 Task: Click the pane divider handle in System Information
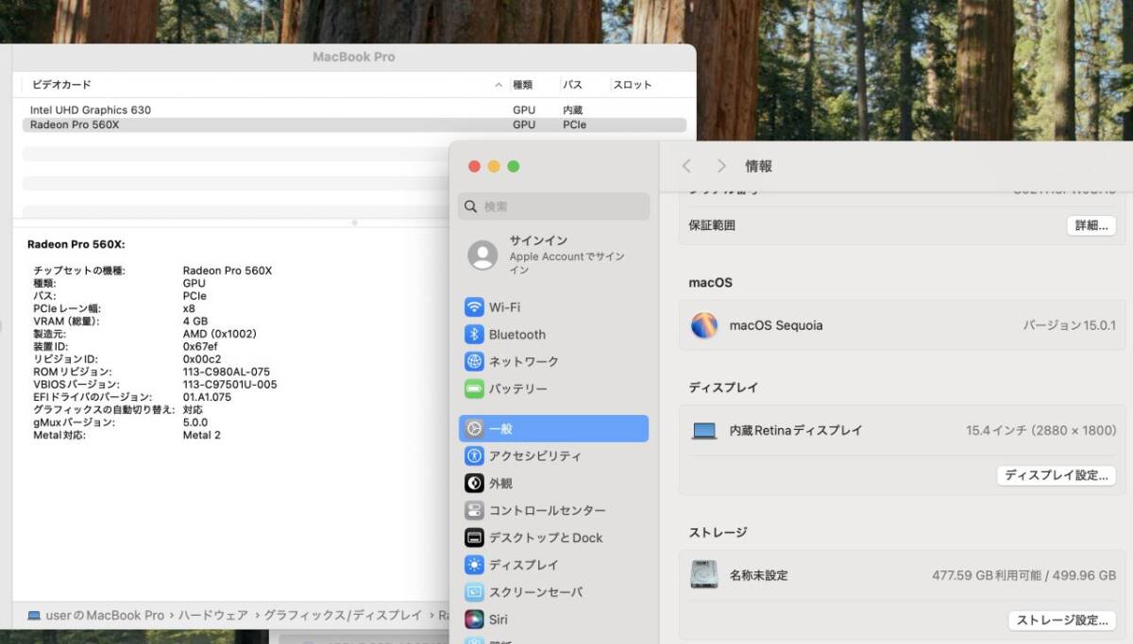point(354,223)
